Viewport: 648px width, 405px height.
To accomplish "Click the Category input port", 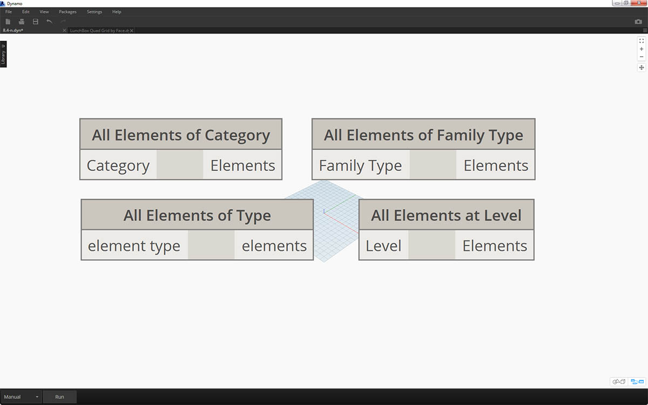I will [118, 165].
